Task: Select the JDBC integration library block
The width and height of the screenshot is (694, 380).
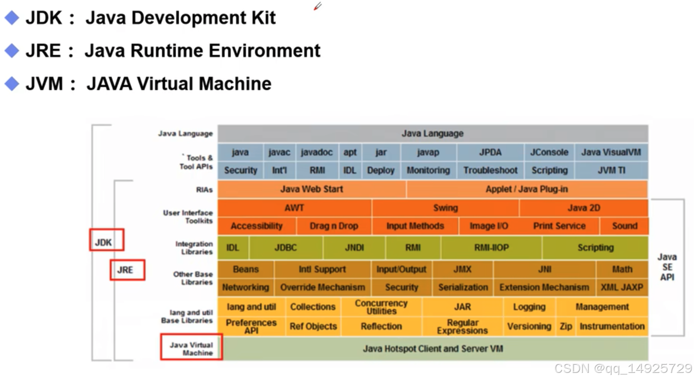Action: click(x=286, y=248)
